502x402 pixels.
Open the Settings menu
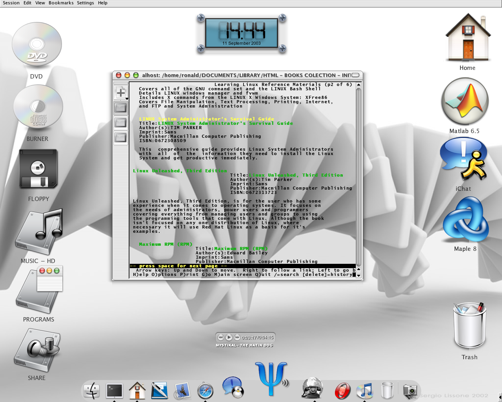click(x=85, y=3)
